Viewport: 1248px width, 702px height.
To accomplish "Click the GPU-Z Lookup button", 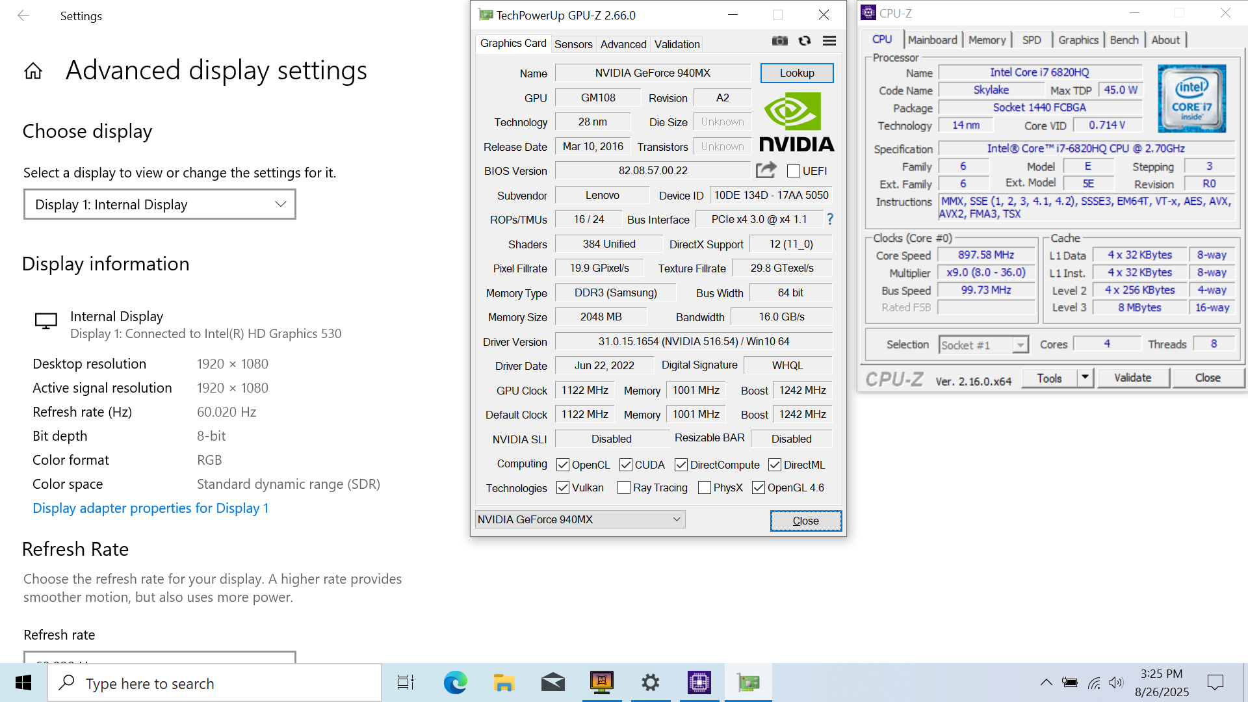I will (797, 73).
